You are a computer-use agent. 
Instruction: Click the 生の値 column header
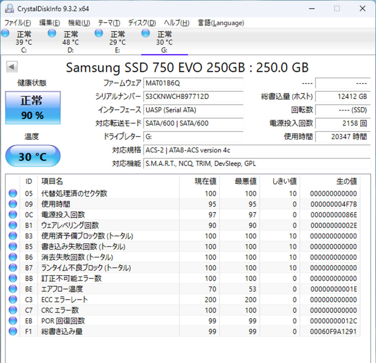[x=347, y=181]
